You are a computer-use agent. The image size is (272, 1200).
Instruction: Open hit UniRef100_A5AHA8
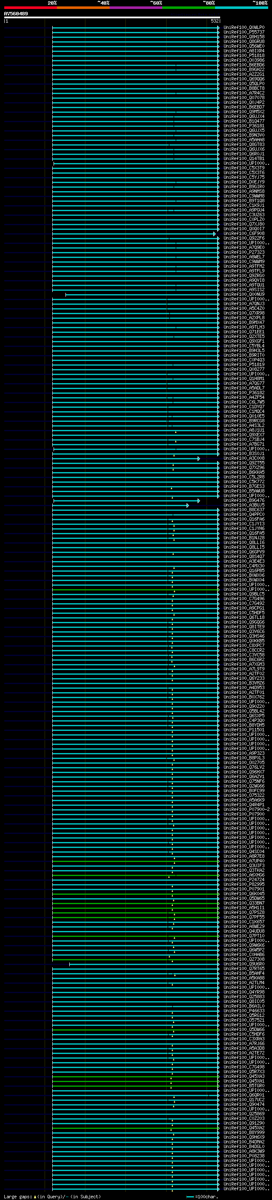click(244, 140)
